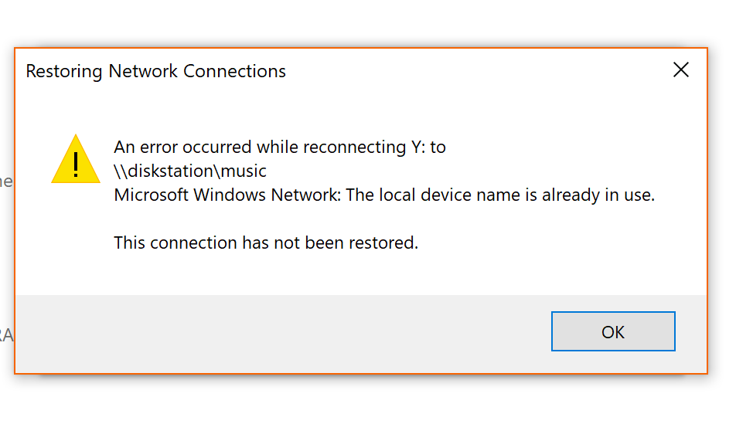Click the partial "A" text at bottom left
Viewport: 753px width, 424px height.
click(x=6, y=335)
